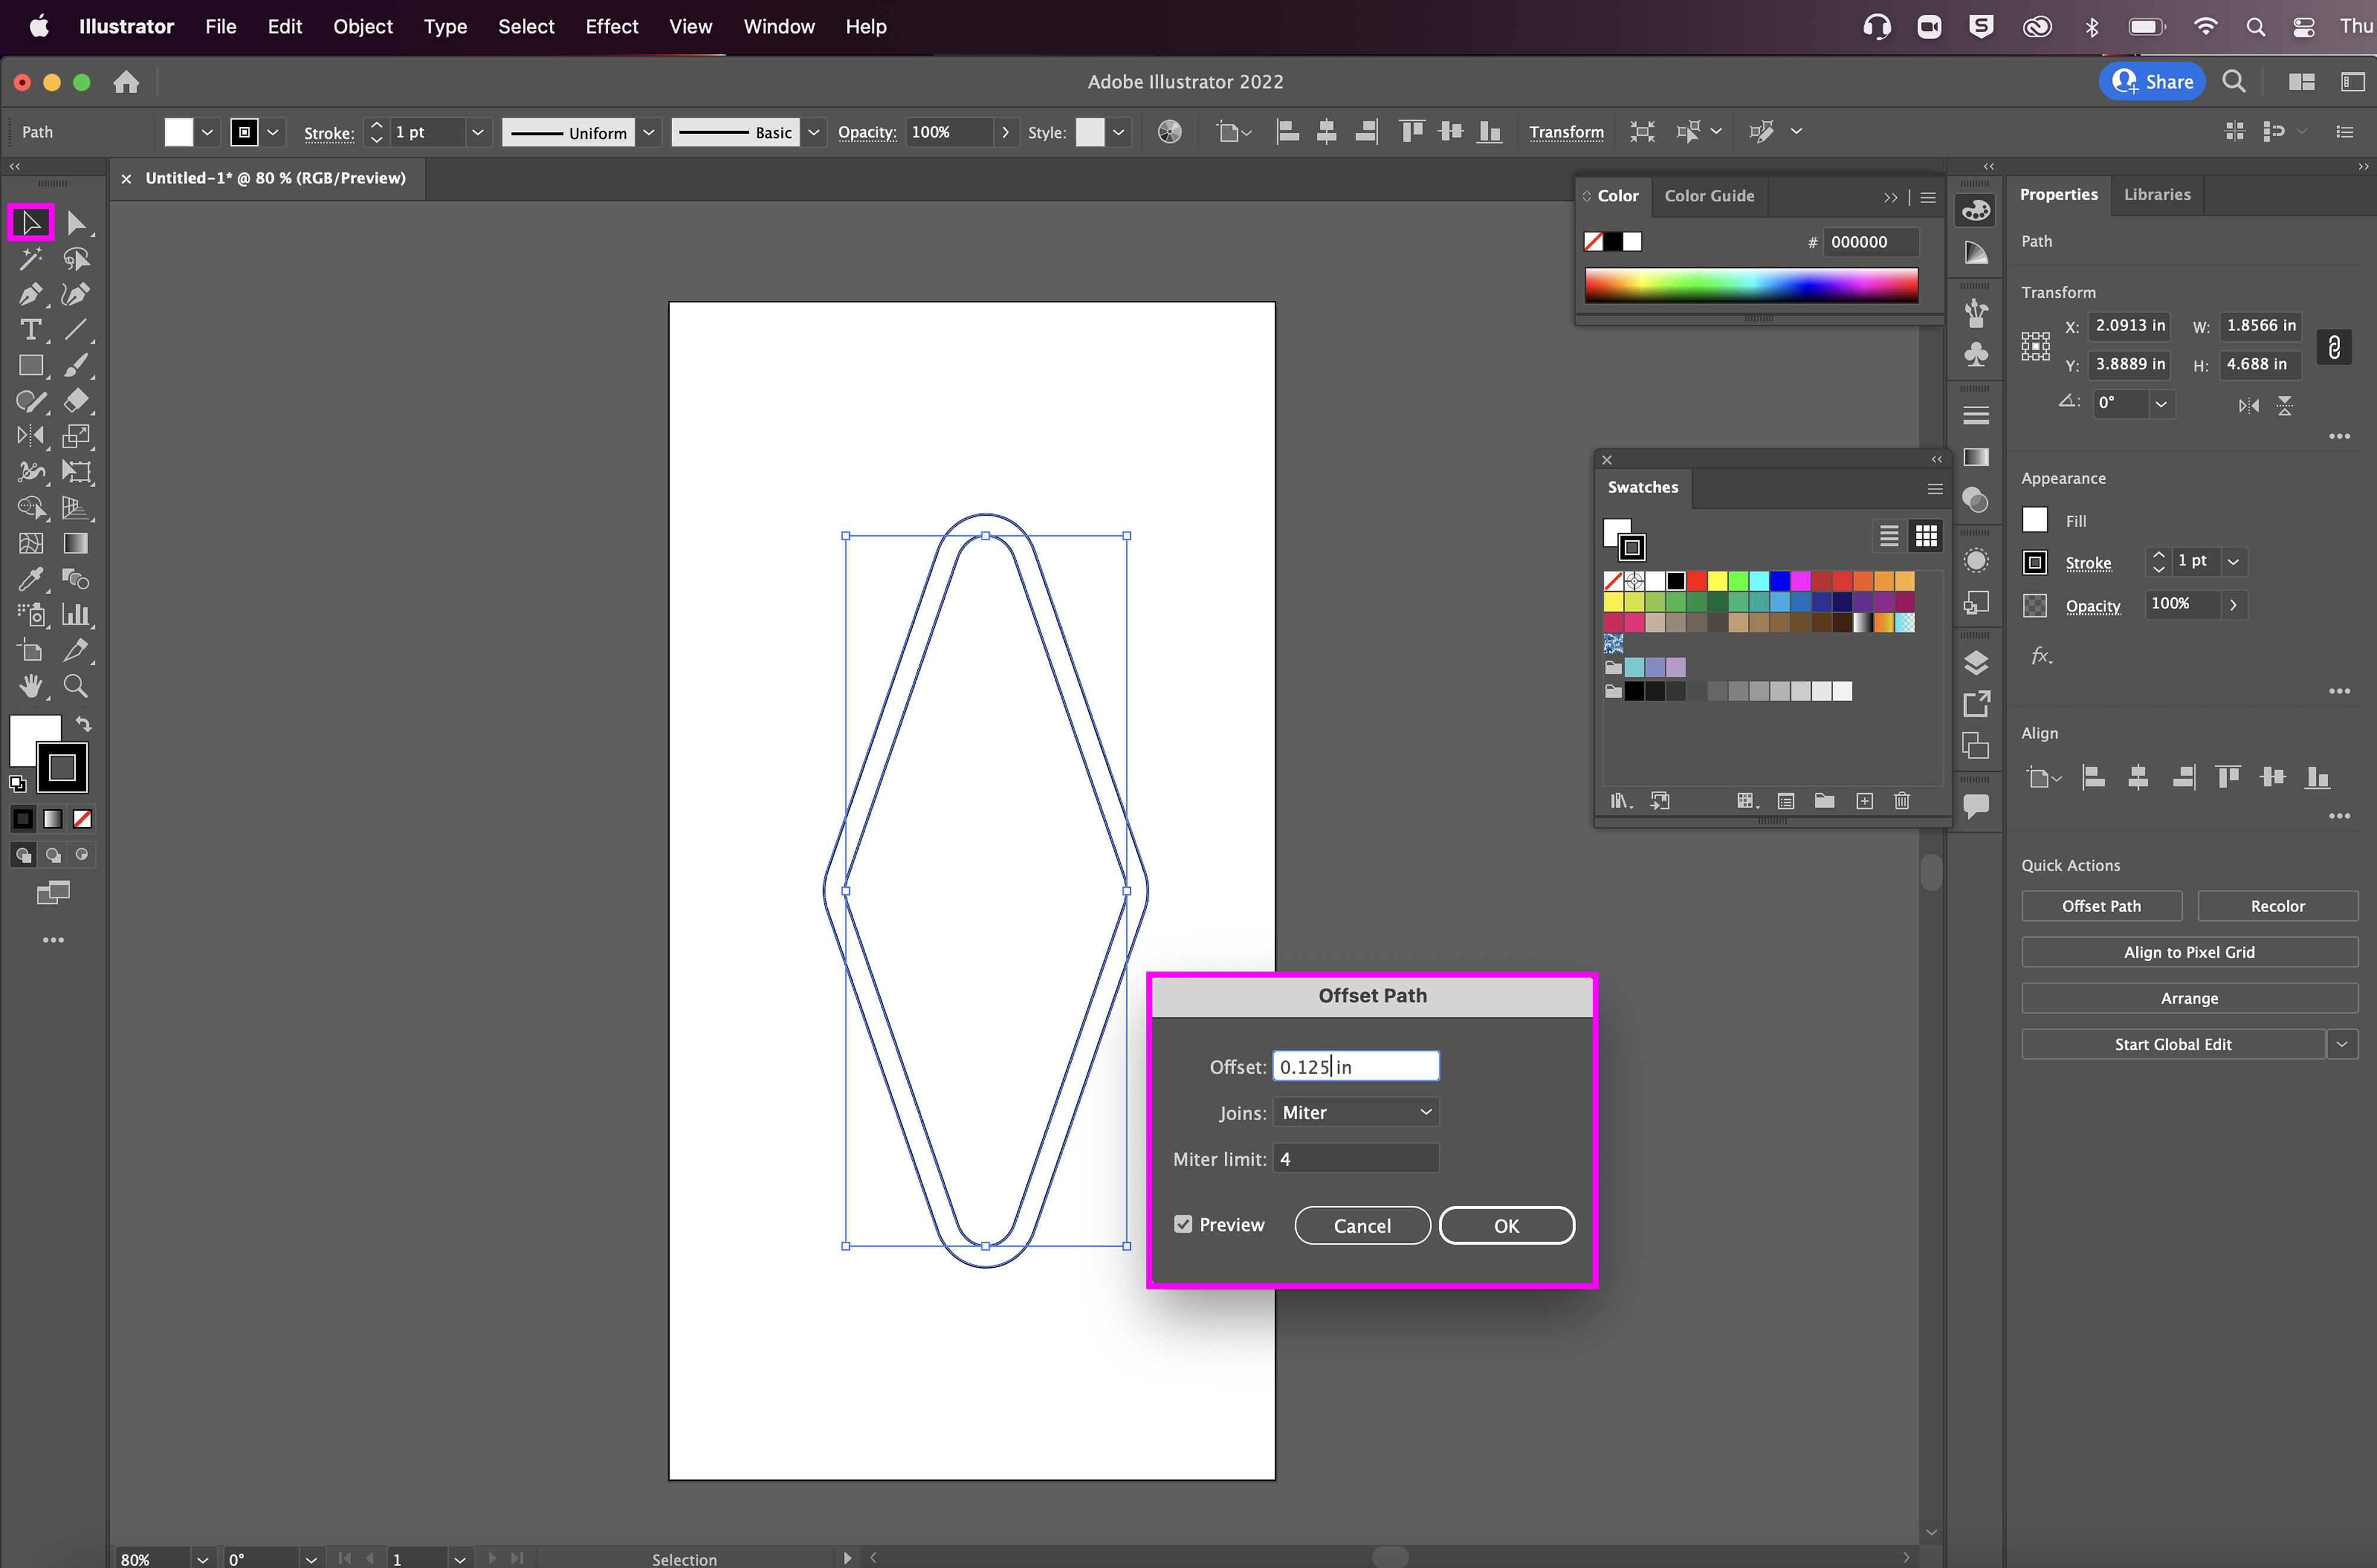Activate the Zoom tool

(x=76, y=686)
